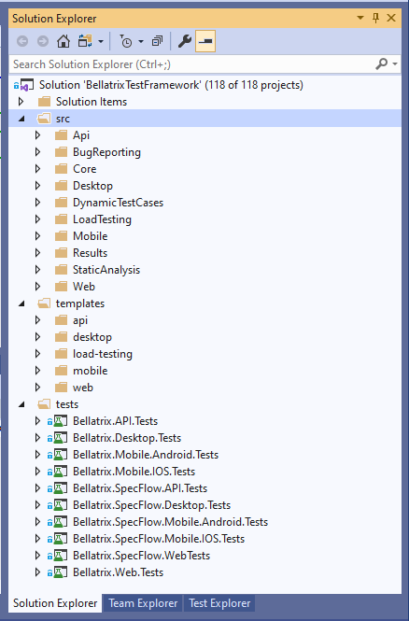The height and width of the screenshot is (621, 409).
Task: Open the Switch Views dropdown arrow
Action: pyautogui.click(x=101, y=41)
